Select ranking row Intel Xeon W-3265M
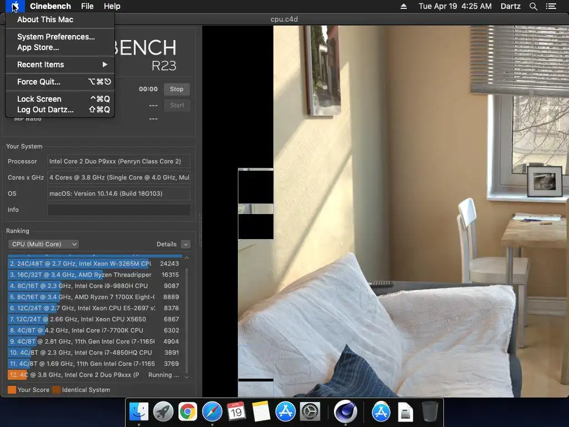Image resolution: width=569 pixels, height=427 pixels. pos(94,264)
